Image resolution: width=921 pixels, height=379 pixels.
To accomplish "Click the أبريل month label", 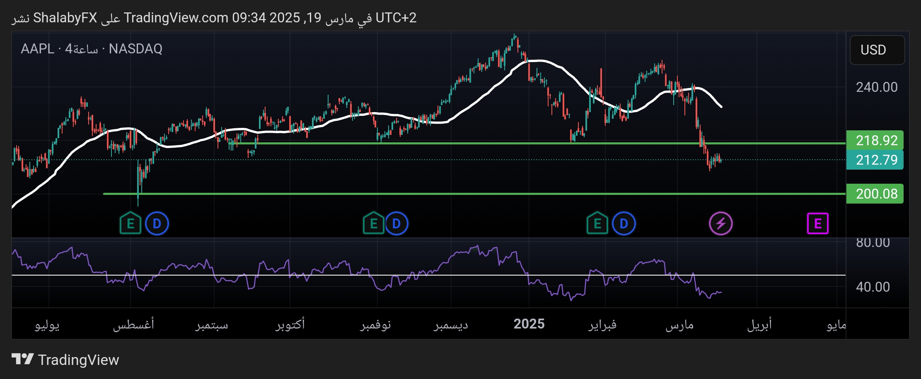I will coord(759,324).
